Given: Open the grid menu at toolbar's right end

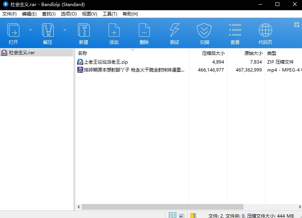Looking at the screenshot, I should [x=297, y=25].
